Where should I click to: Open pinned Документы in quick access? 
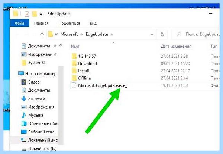point(39,46)
